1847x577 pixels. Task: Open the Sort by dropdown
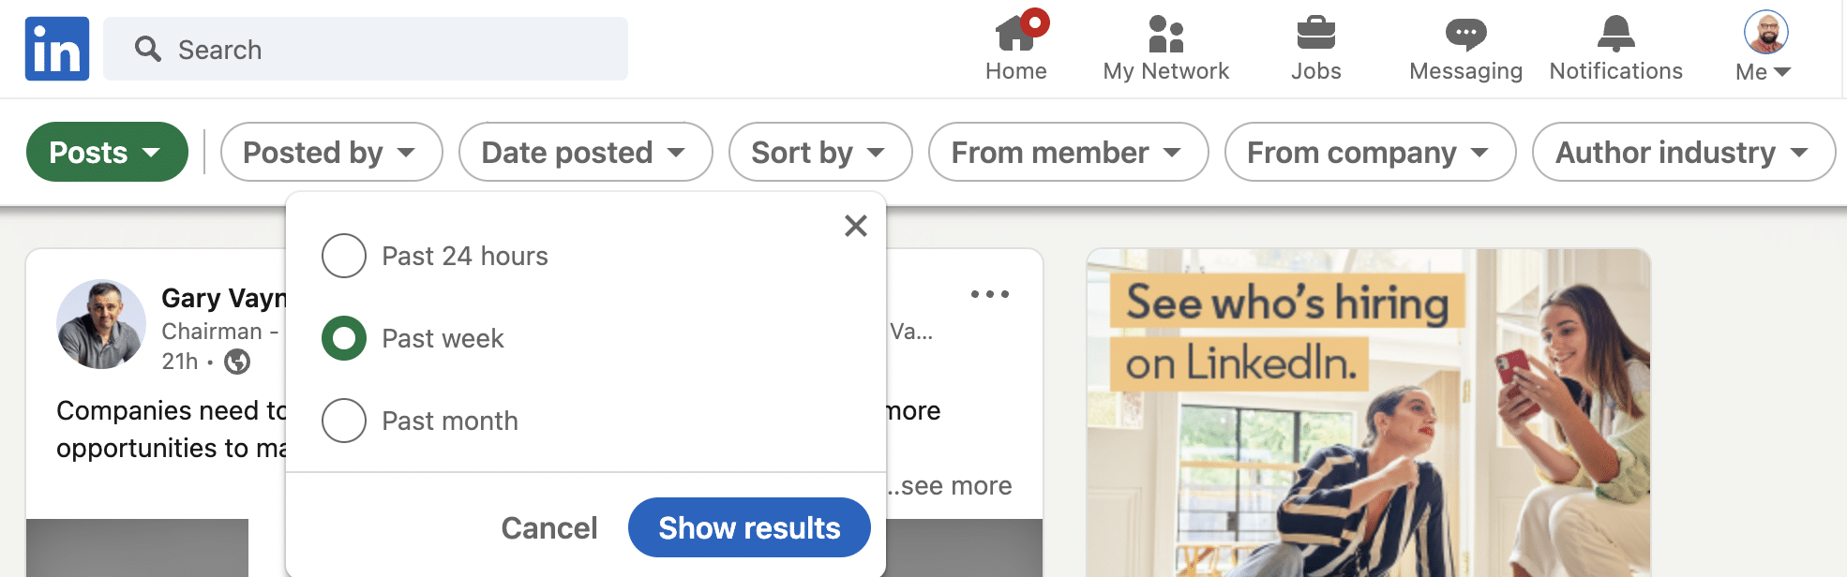pos(819,152)
